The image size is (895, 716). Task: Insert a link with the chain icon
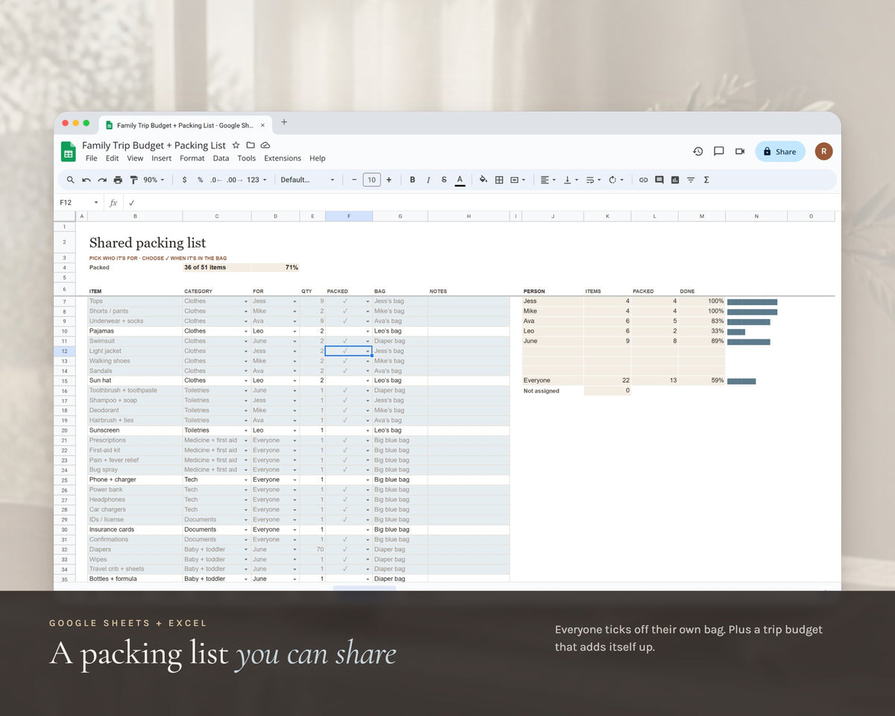click(x=643, y=180)
